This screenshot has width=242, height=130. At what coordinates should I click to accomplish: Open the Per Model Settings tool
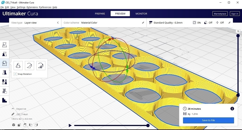5,82
